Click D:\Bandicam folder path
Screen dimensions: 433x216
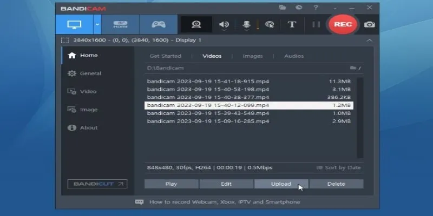pyautogui.click(x=165, y=68)
